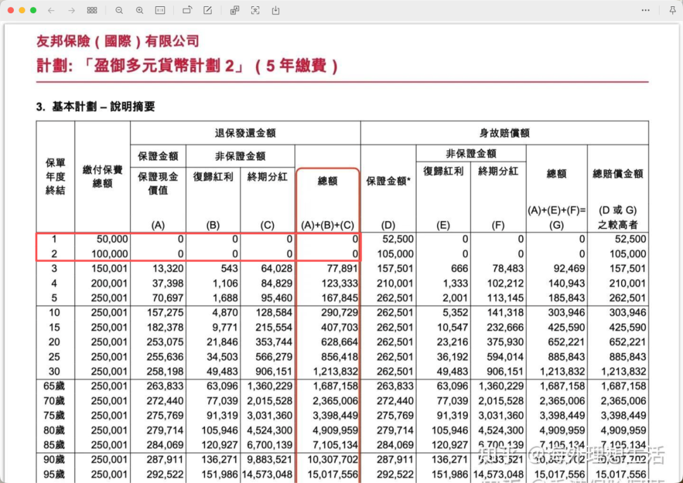
Task: Click the 保證現金價值 column header
Action: click(158, 183)
